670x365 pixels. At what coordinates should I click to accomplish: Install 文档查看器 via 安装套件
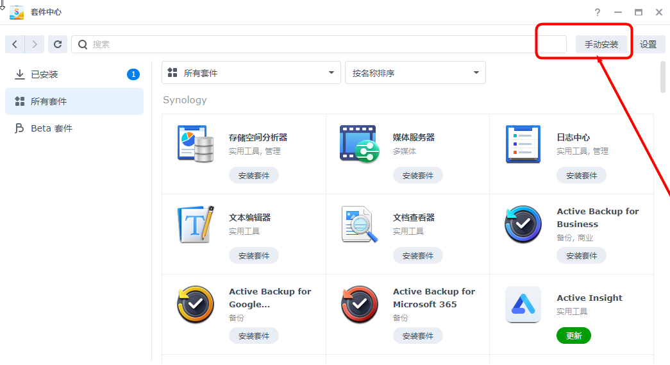point(418,255)
